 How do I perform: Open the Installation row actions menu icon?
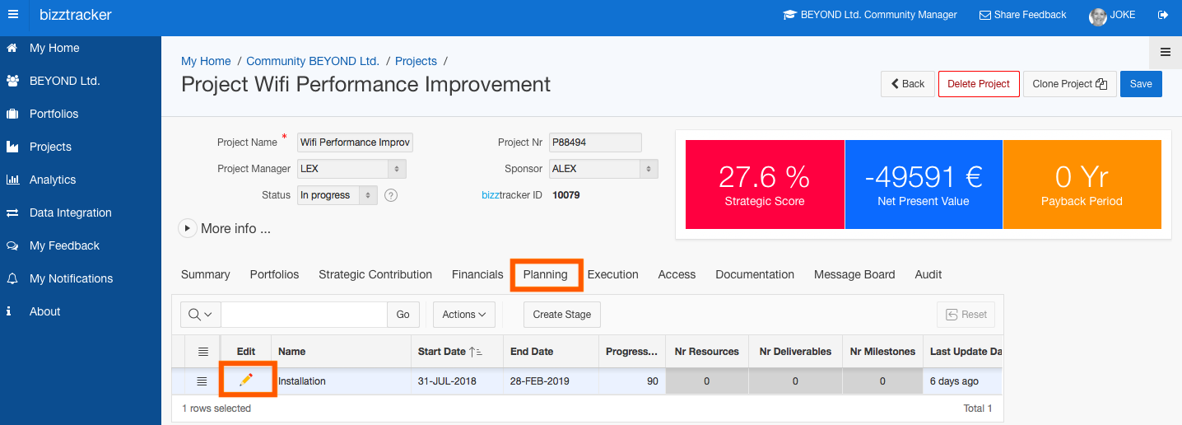[x=202, y=381]
